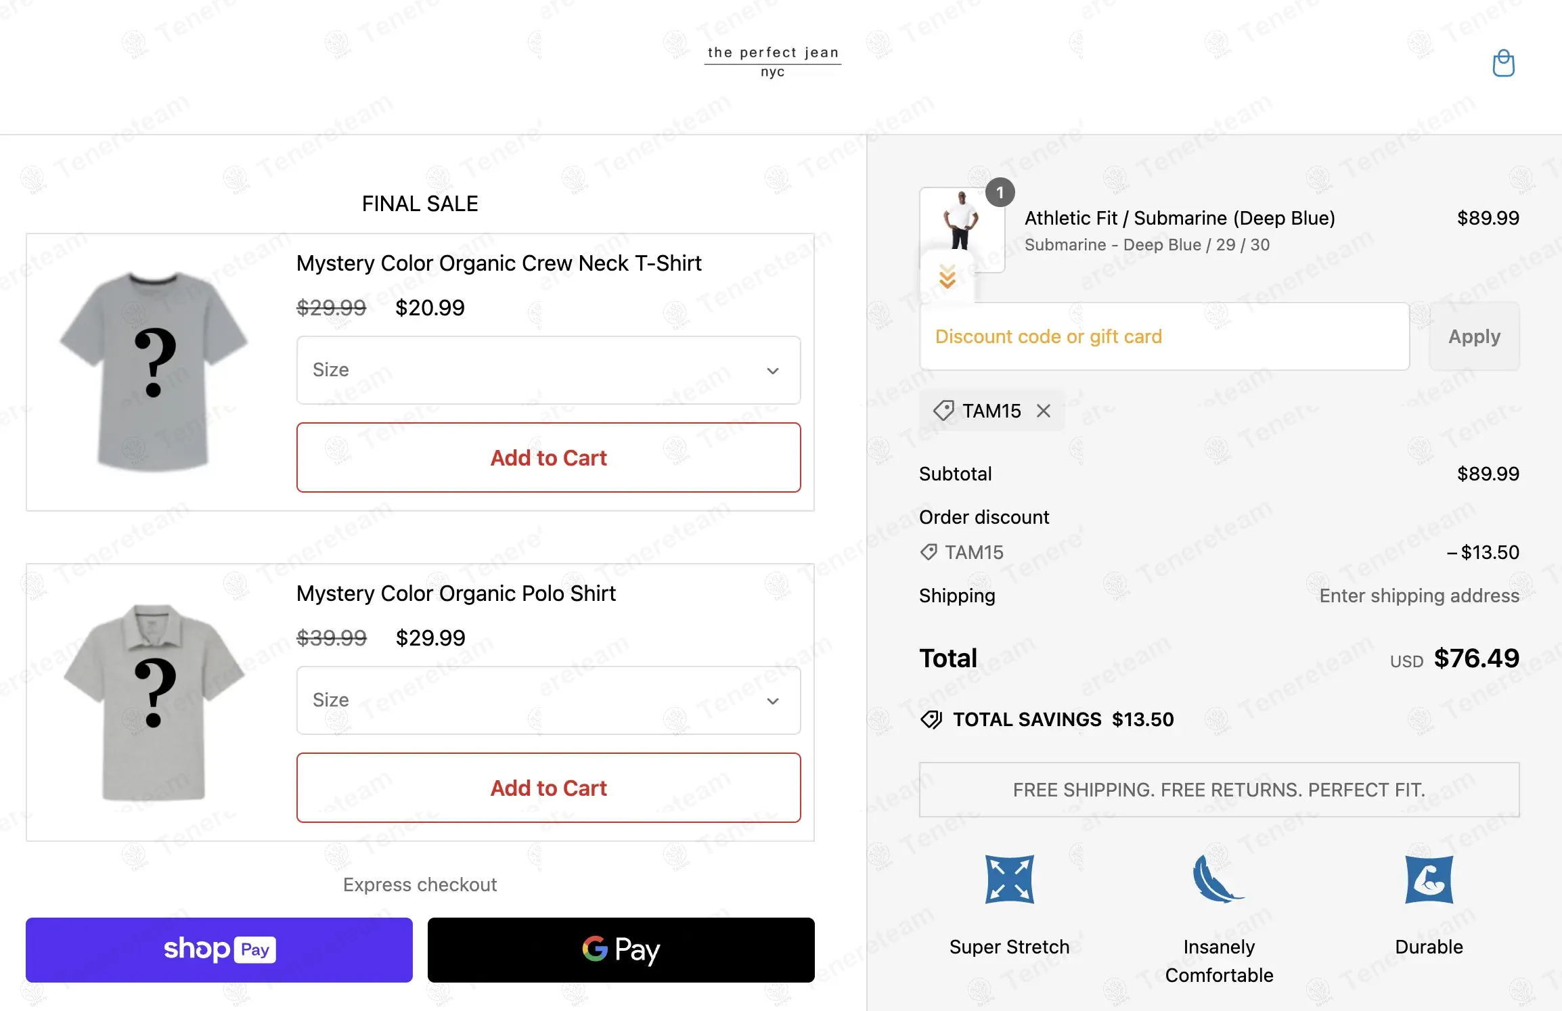Click the double-chevron expand icon under product
The width and height of the screenshot is (1562, 1011).
[x=947, y=277]
